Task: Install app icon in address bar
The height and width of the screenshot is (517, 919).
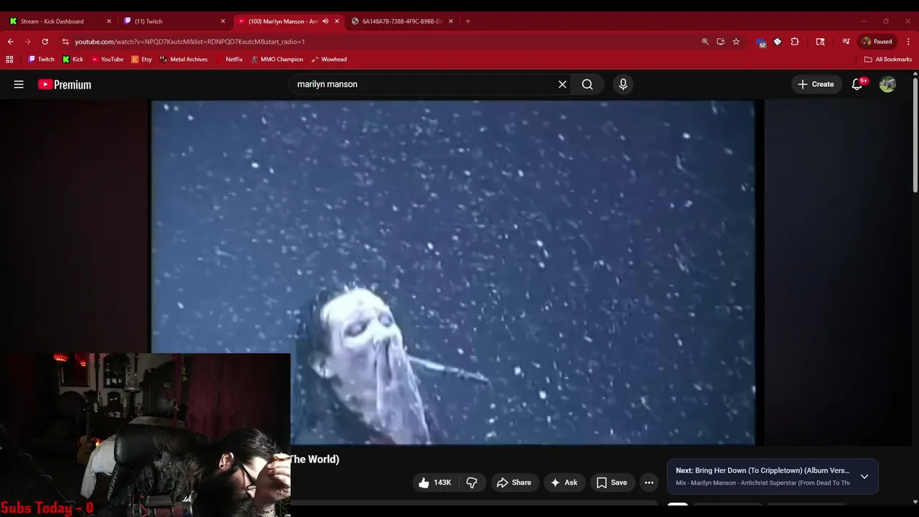Action: click(x=720, y=42)
